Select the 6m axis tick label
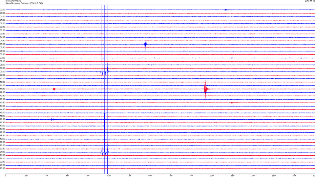 click(x=67, y=176)
